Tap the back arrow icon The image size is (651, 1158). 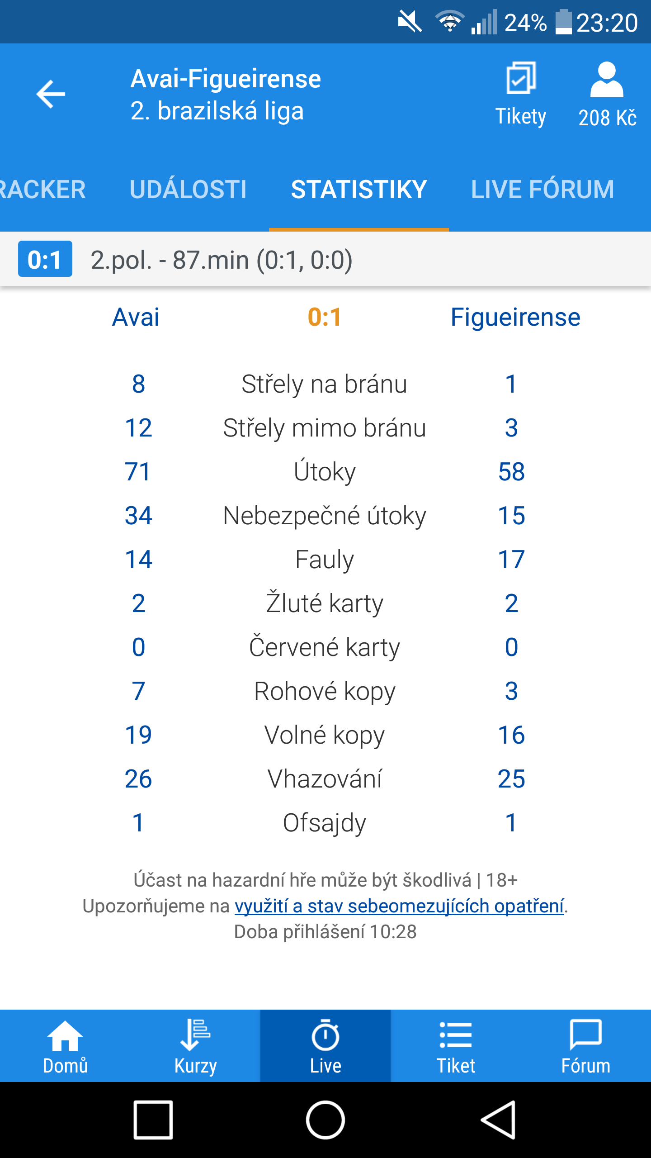(51, 94)
